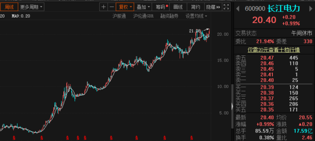Screen dimensions: 315x141
Task: Open the 复权 adjustment dropdown
Action: [125, 7]
